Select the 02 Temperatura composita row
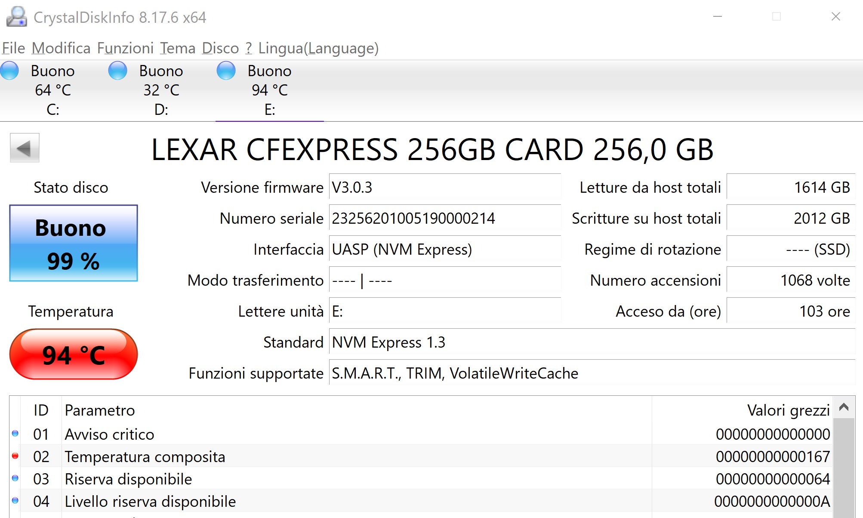The width and height of the screenshot is (863, 518). (x=421, y=456)
